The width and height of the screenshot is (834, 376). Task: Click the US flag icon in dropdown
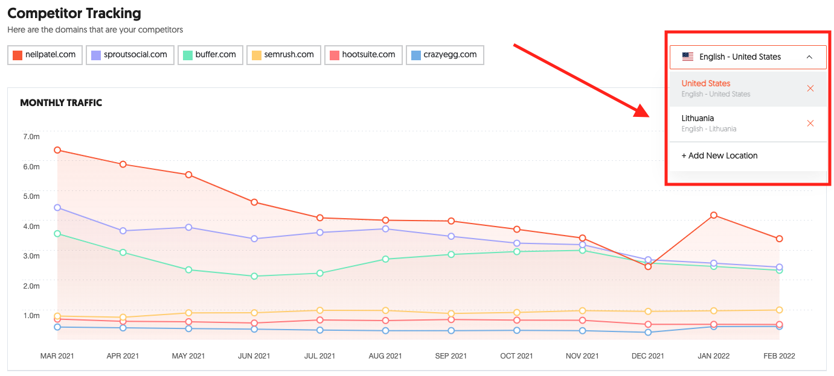click(688, 57)
